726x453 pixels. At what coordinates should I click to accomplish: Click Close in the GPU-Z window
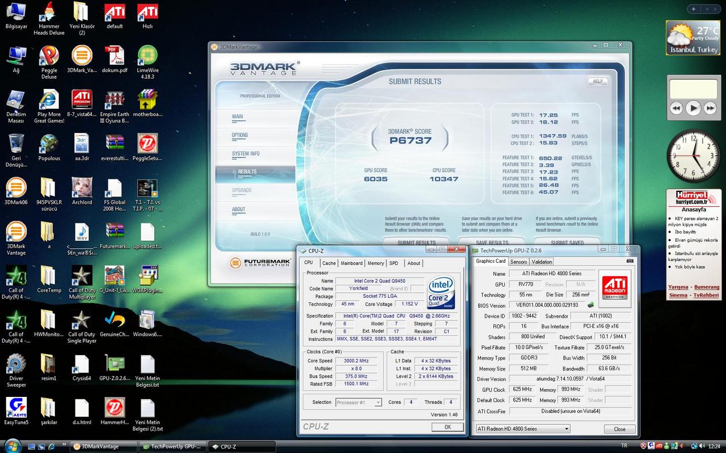coord(620,429)
